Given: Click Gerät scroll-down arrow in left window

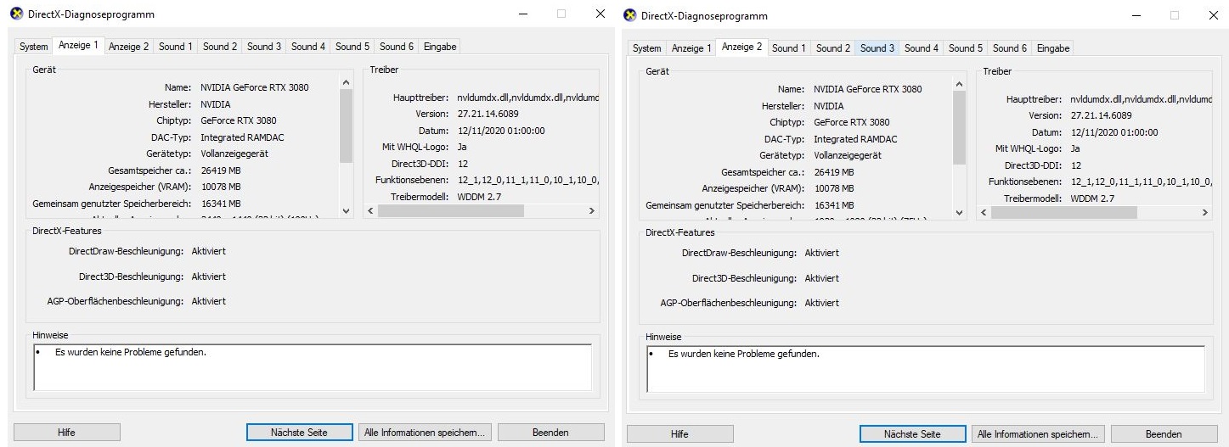Looking at the screenshot, I should pyautogui.click(x=346, y=210).
